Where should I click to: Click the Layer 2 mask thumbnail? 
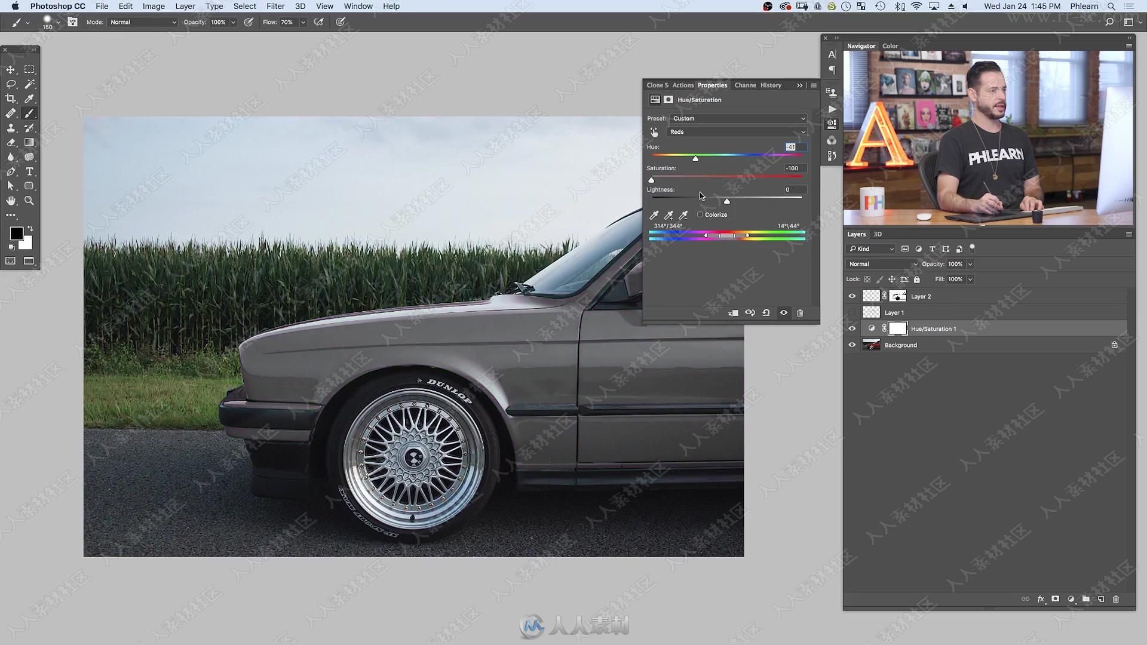[897, 296]
